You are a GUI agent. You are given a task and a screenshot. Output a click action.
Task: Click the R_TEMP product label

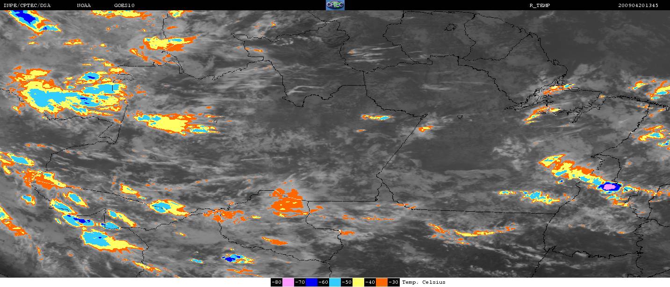click(x=540, y=6)
